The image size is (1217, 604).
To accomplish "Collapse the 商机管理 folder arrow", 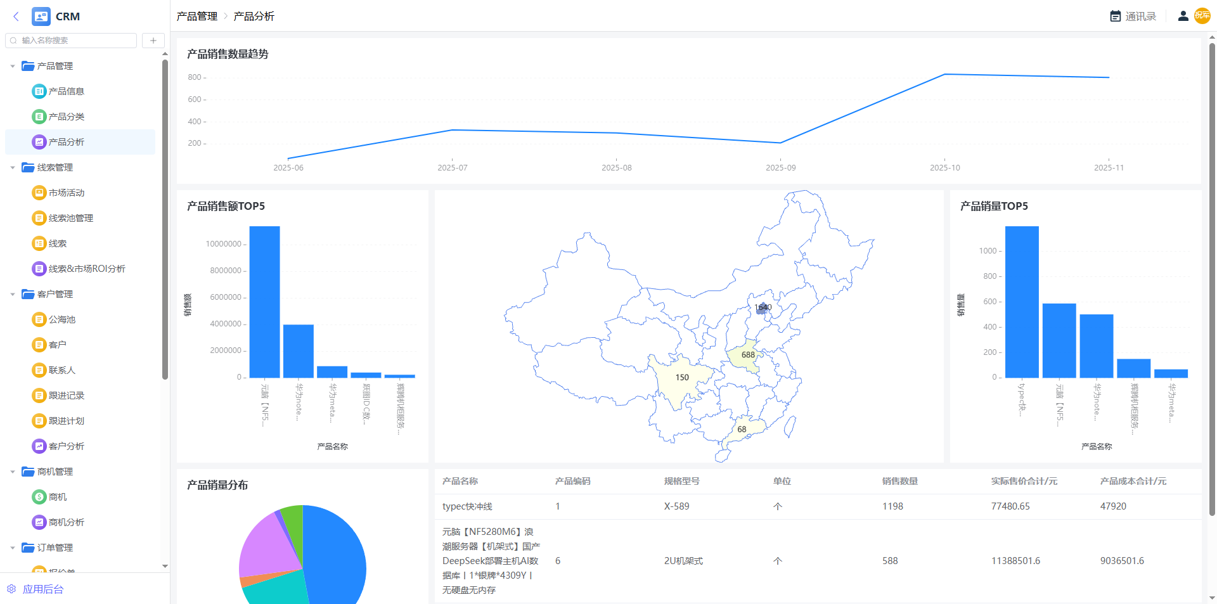I will (13, 472).
